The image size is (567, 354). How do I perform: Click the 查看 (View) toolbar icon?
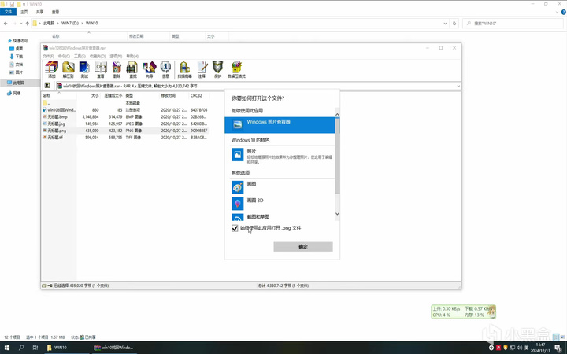click(x=101, y=69)
